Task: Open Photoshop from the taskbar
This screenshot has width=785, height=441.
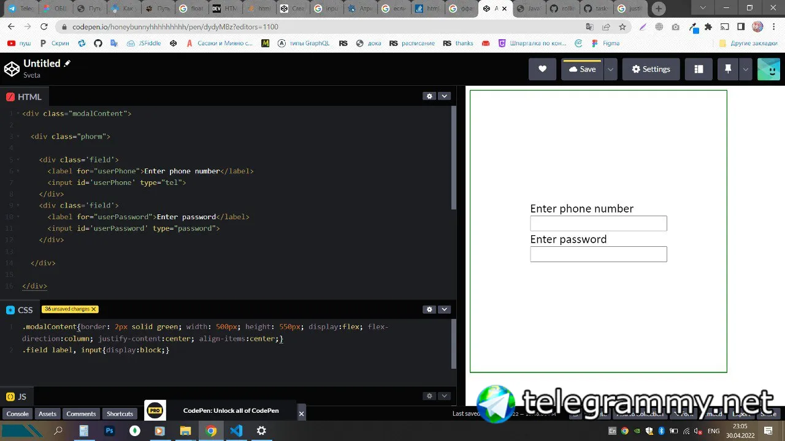Action: pos(109,431)
